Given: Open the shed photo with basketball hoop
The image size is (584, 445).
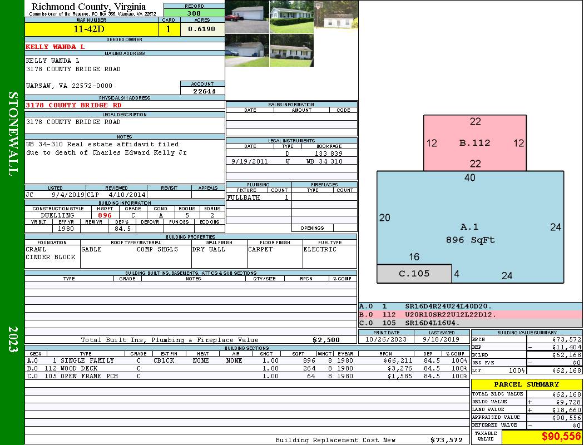Looking at the screenshot, I should coord(336,15).
